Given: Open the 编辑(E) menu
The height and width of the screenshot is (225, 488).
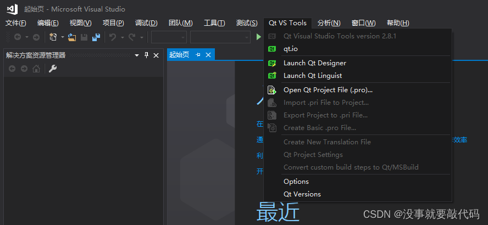Looking at the screenshot, I should (48, 23).
